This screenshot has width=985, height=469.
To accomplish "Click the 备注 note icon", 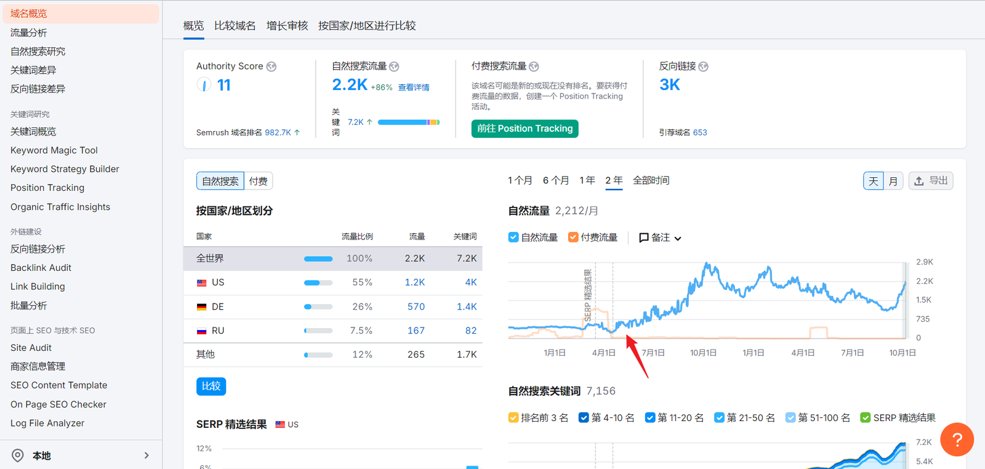I will coord(644,238).
